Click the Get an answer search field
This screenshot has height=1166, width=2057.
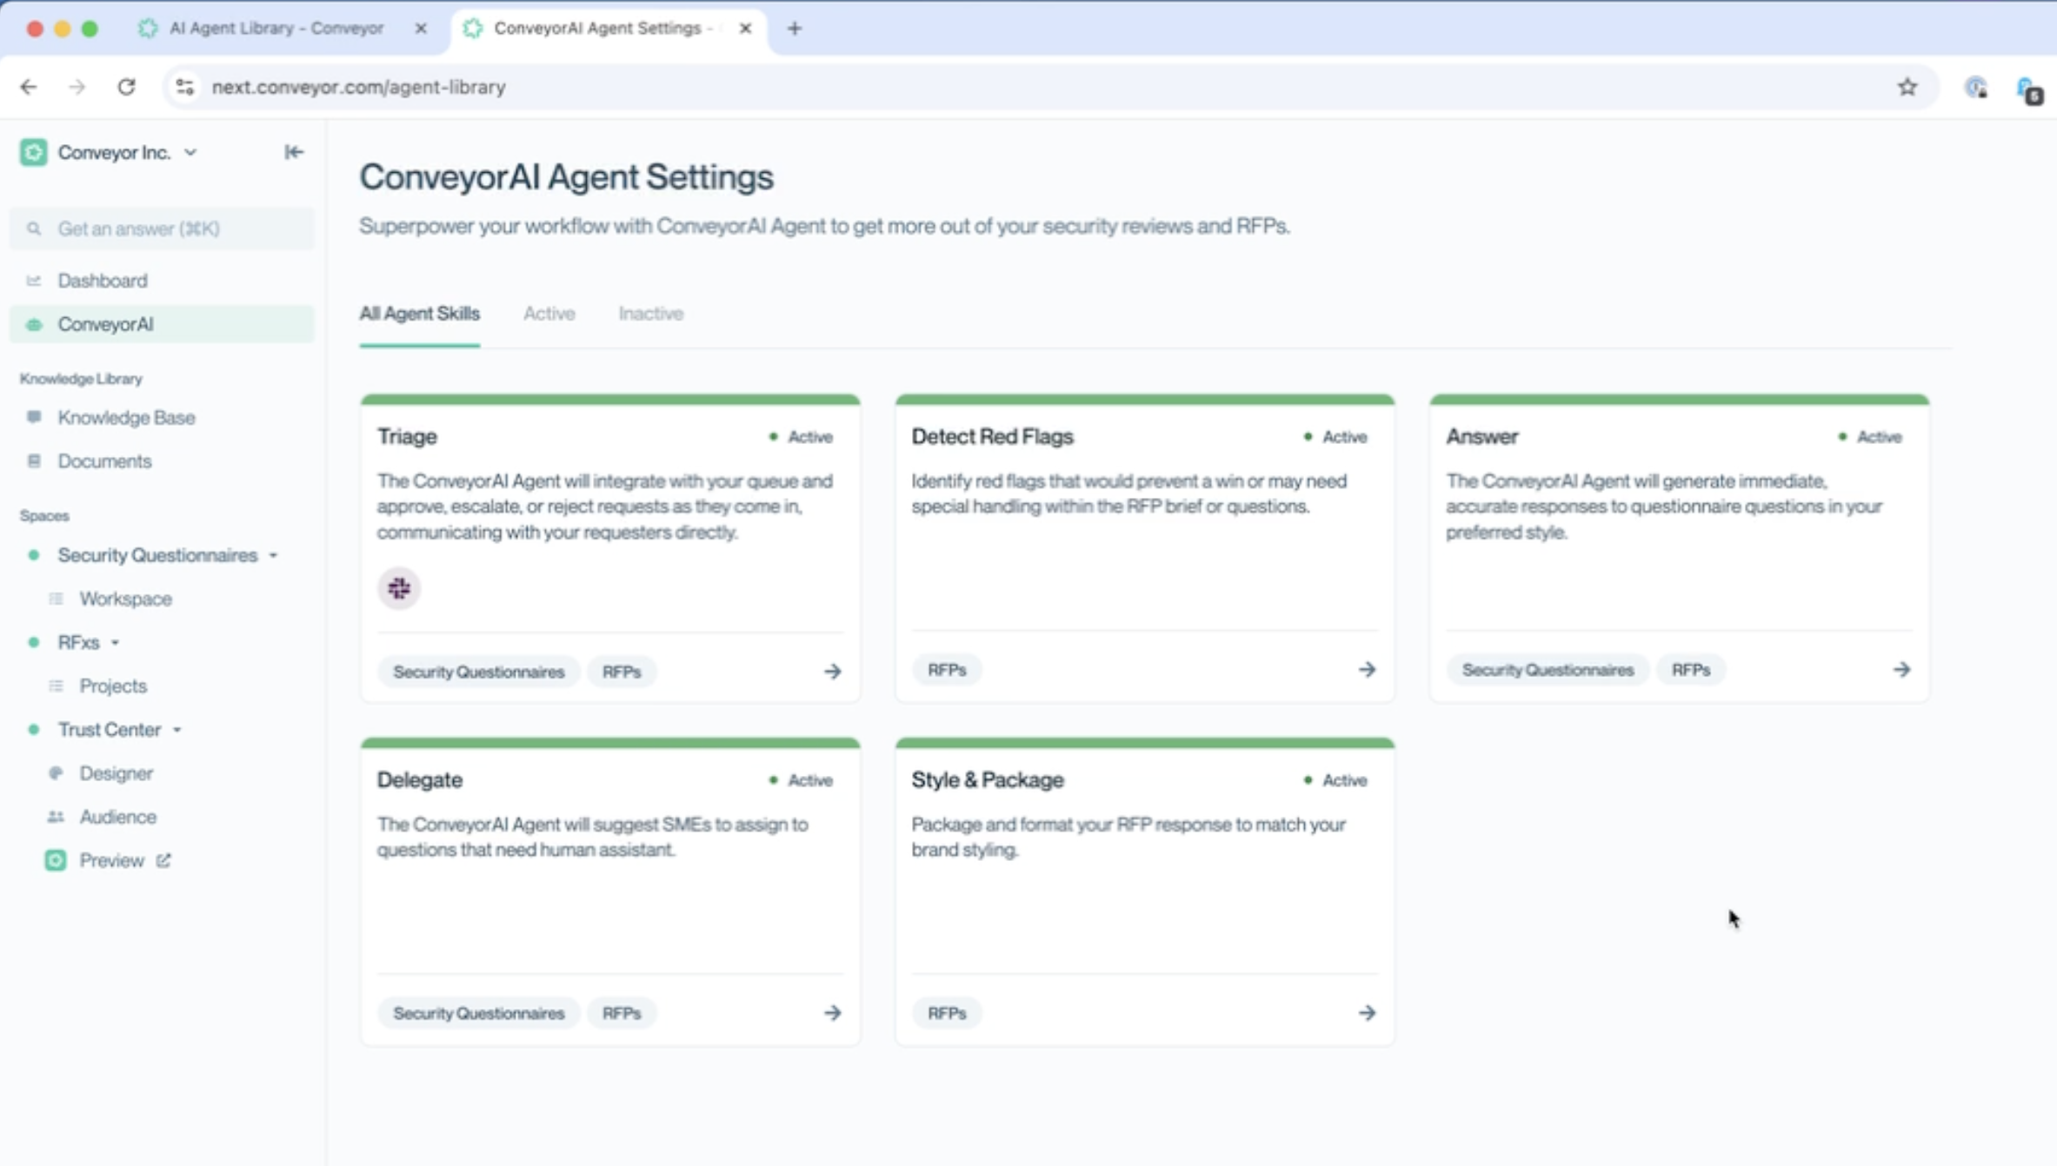point(162,229)
